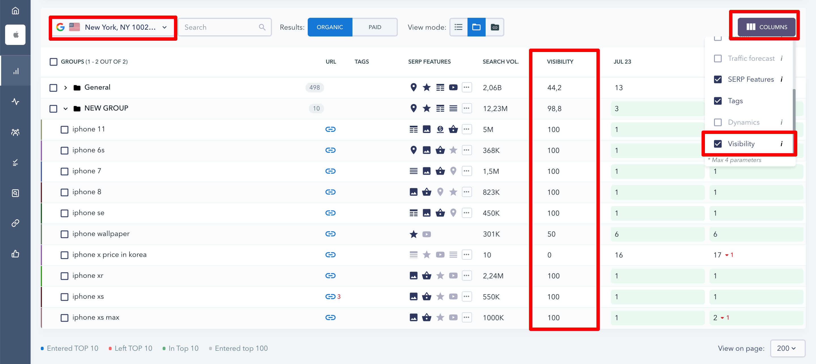Select all groups checkbox
The height and width of the screenshot is (364, 816).
point(53,62)
